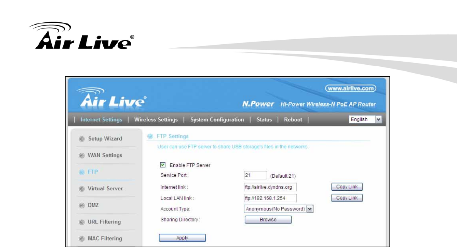457x247 pixels.
Task: Click Copy Link for Internet link
Action: click(x=347, y=187)
